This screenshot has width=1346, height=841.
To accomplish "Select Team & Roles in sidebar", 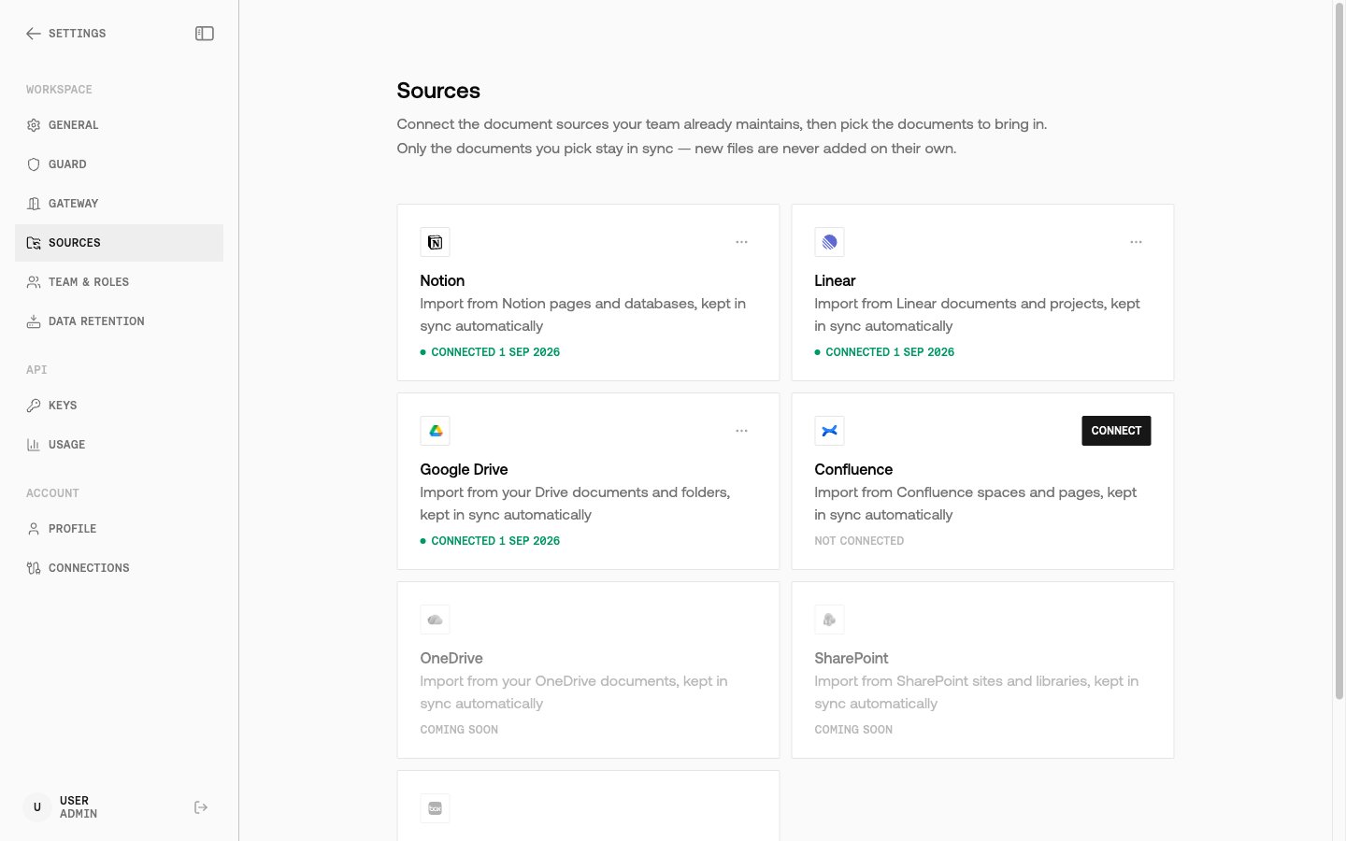I will click(x=119, y=282).
